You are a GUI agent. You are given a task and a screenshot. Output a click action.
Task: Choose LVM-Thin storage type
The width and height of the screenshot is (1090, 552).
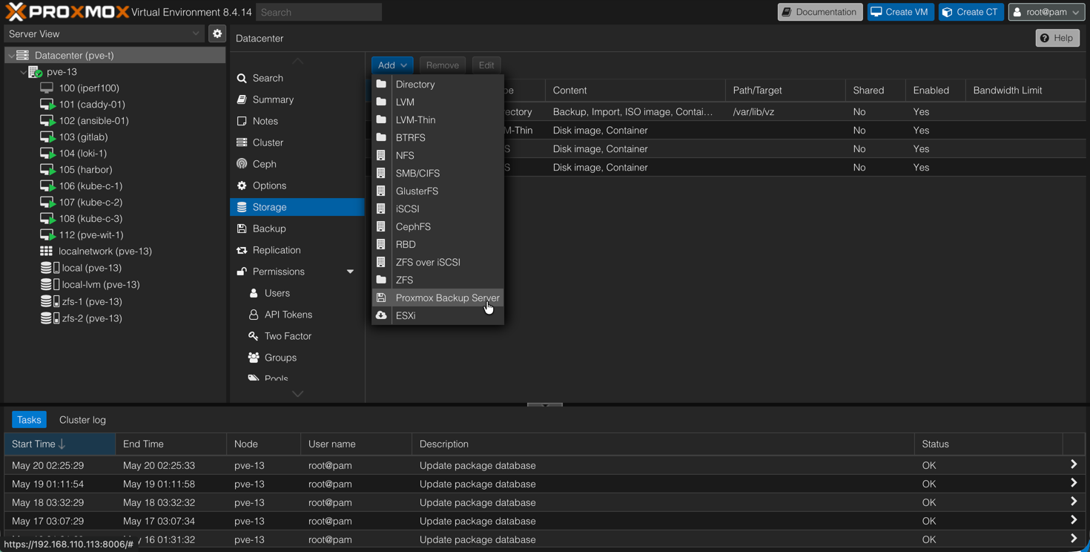(437, 120)
